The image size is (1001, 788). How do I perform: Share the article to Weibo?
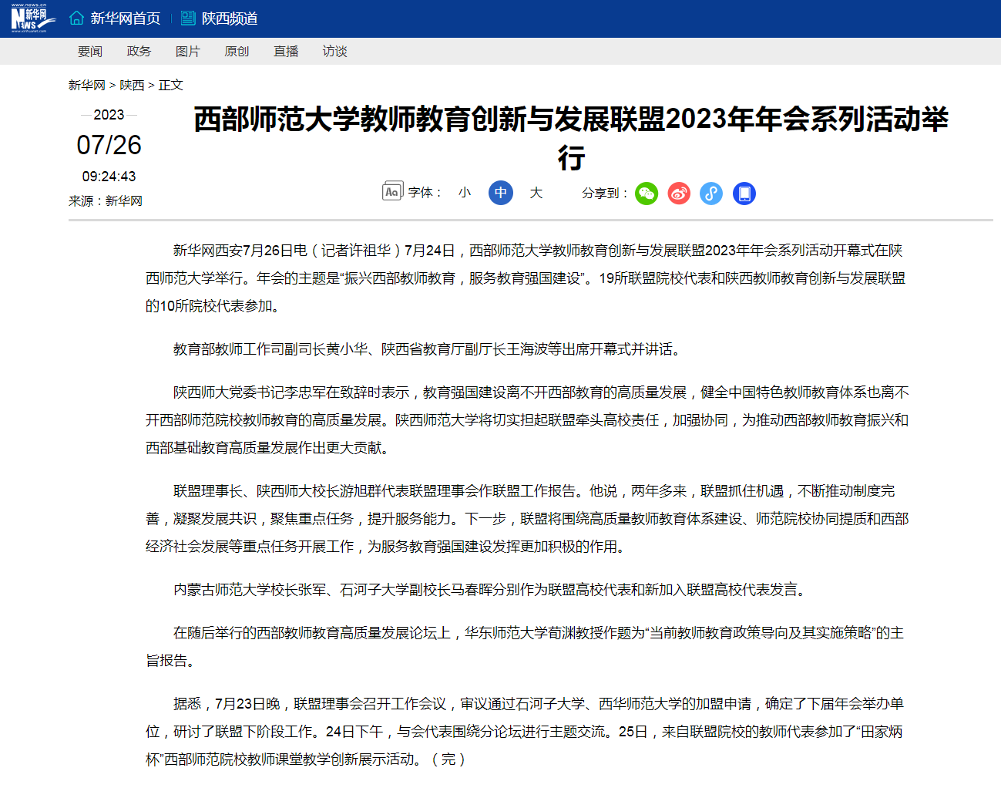click(x=679, y=193)
